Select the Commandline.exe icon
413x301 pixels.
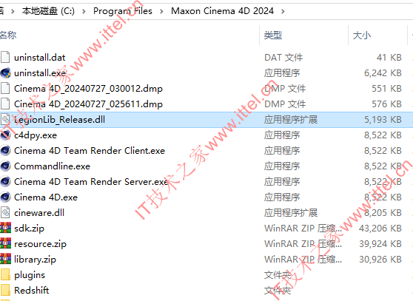point(5,166)
